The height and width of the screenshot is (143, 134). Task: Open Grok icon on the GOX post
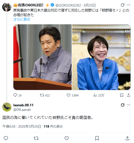click(x=123, y=5)
